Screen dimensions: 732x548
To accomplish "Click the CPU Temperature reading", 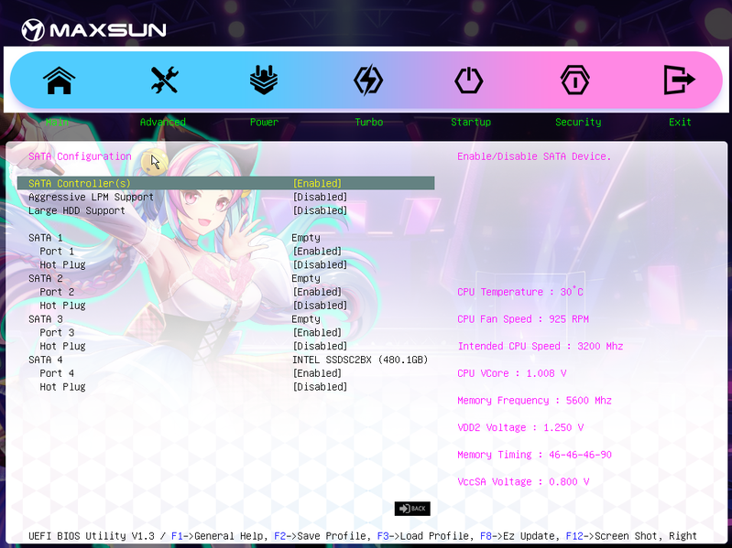I will click(x=520, y=292).
